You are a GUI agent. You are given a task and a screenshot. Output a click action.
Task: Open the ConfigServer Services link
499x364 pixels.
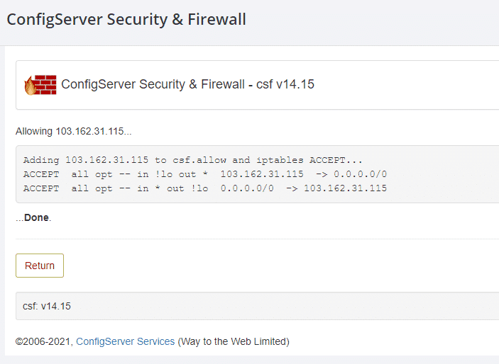[x=125, y=341]
